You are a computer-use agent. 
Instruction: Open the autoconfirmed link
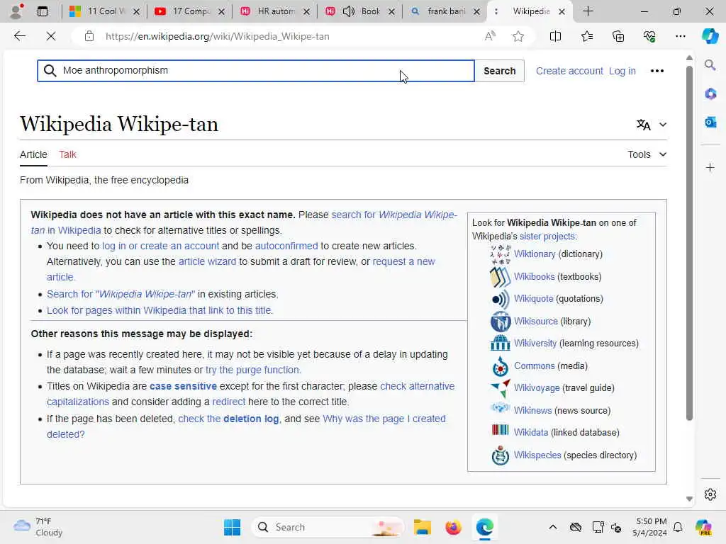coord(286,246)
